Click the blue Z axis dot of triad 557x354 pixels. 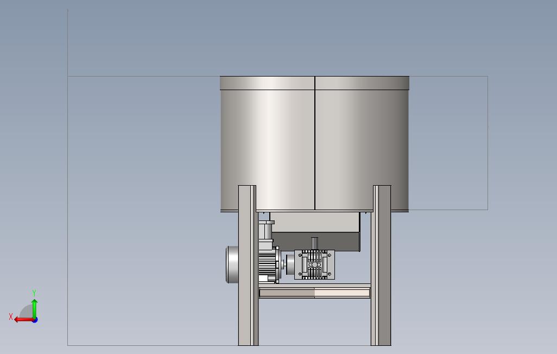point(35,320)
